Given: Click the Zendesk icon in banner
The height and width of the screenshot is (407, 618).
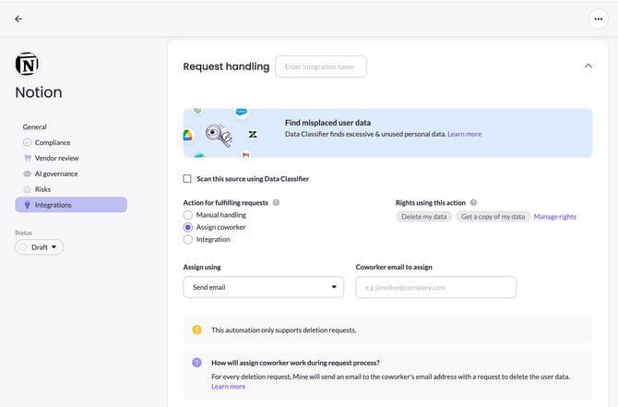Looking at the screenshot, I should tap(253, 135).
